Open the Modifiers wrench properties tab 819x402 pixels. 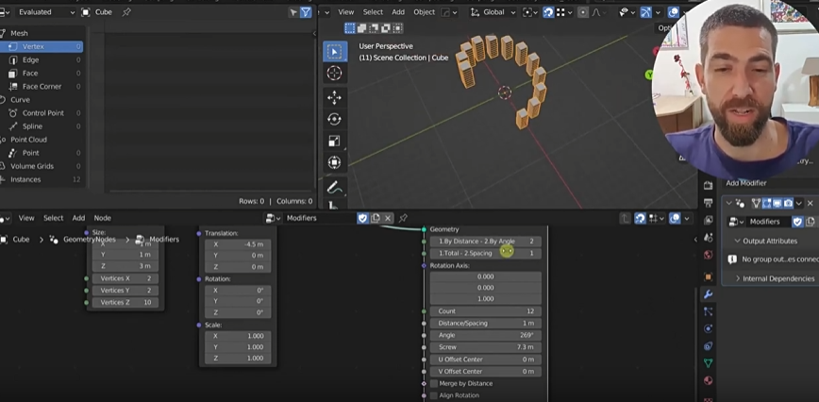click(708, 294)
